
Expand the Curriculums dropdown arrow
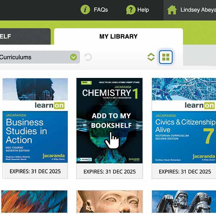tap(74, 57)
